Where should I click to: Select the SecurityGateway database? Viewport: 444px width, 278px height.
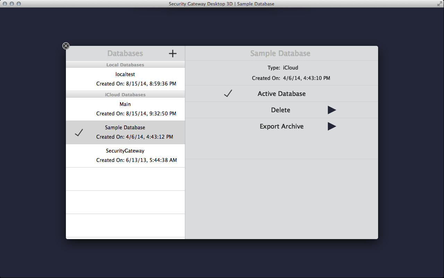click(125, 156)
